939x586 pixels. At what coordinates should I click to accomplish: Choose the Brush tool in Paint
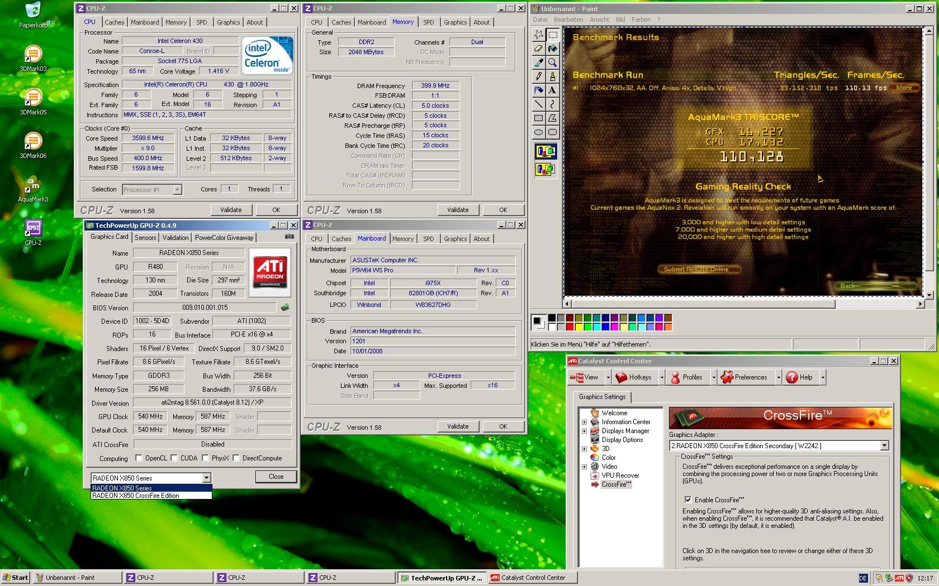552,76
